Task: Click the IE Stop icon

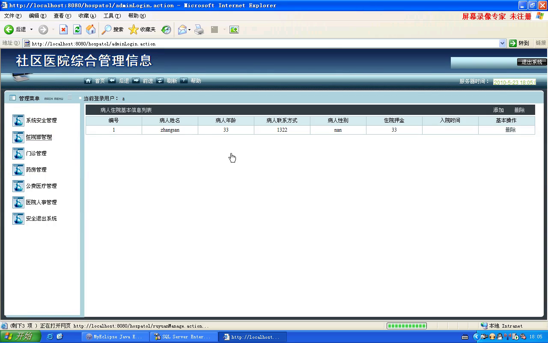Action: point(63,30)
